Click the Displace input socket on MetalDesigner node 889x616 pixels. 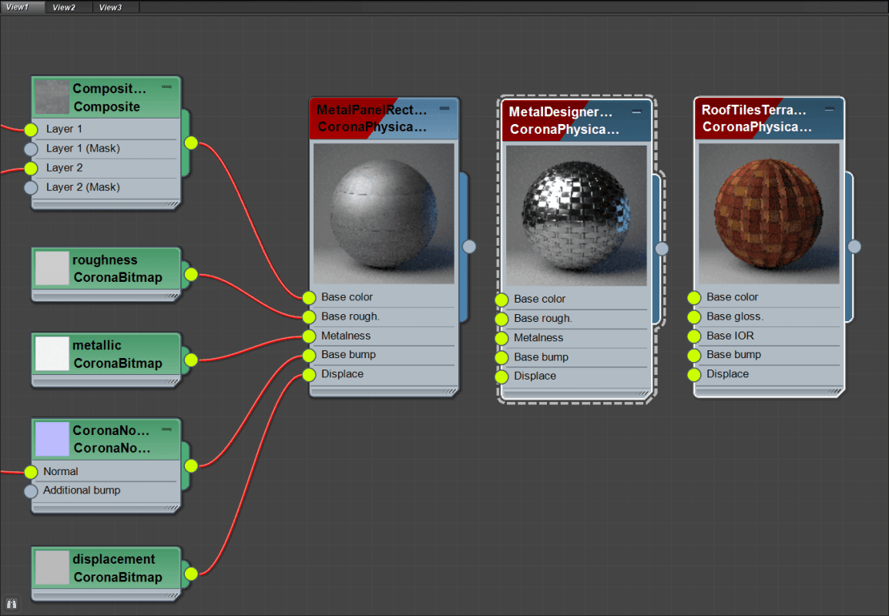[x=503, y=376]
